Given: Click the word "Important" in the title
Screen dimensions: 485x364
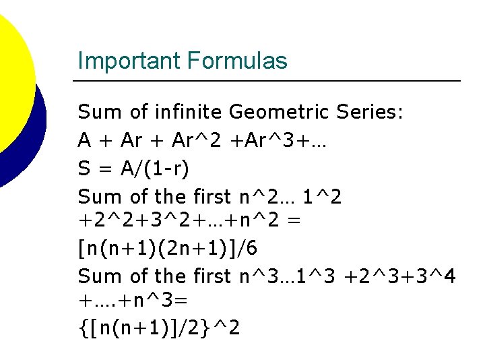Looking at the screenshot, I should tap(131, 61).
